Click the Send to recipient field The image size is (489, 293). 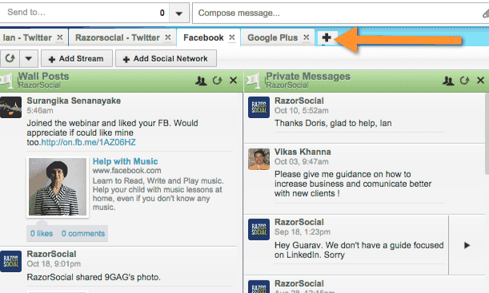(84, 13)
